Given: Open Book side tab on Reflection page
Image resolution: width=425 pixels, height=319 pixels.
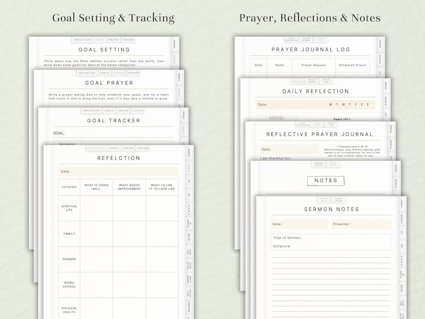Looking at the screenshot, I should pyautogui.click(x=189, y=237).
